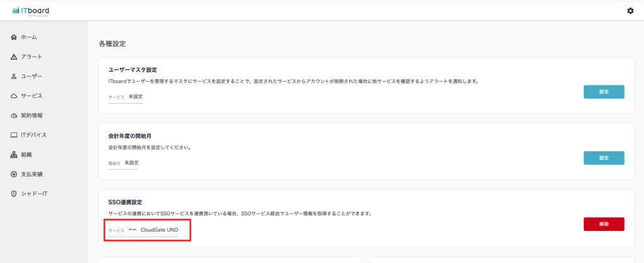Click the ユーザーマスタ設定 section title
Image resolution: width=644 pixels, height=263 pixels.
133,70
